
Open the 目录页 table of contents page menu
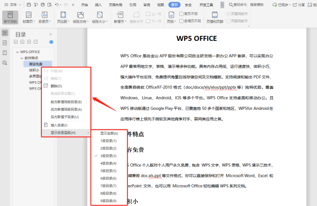click(x=45, y=17)
